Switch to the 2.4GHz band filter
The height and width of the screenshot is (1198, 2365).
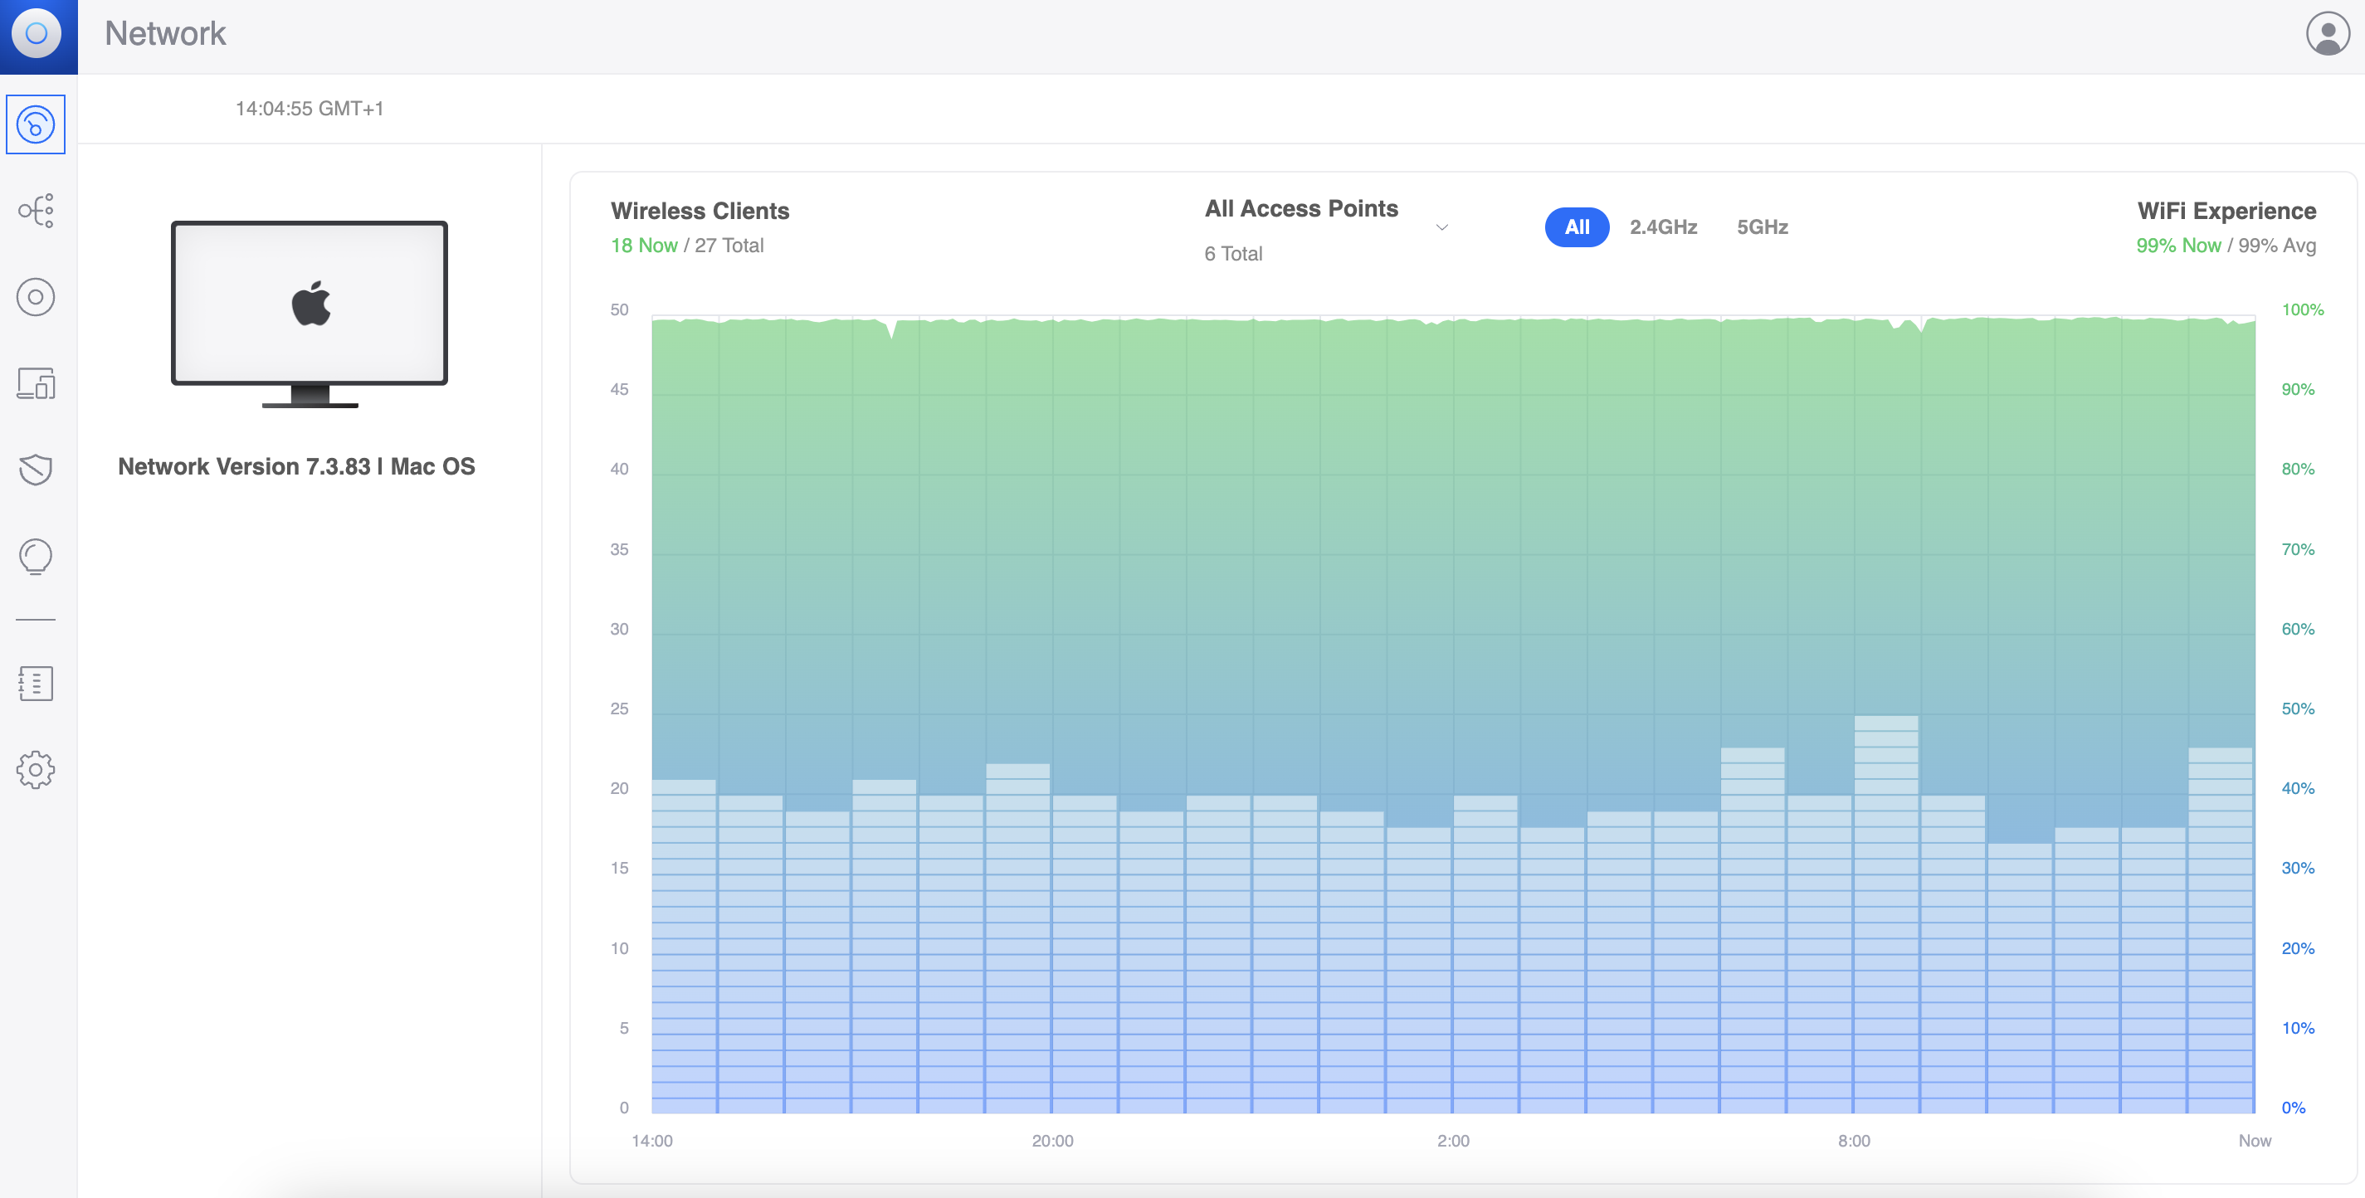(x=1663, y=226)
